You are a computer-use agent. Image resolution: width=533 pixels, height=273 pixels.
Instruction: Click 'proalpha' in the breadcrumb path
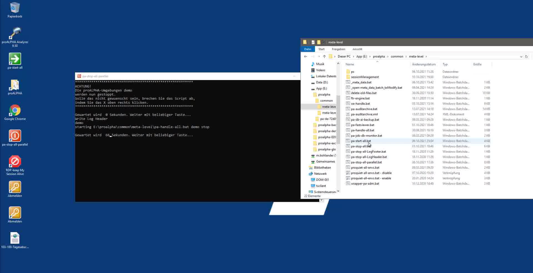click(x=379, y=56)
